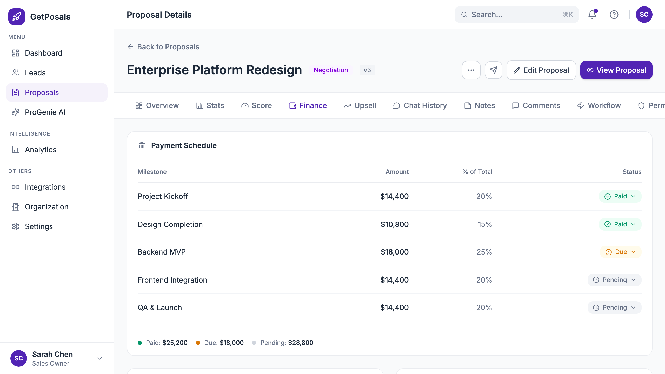Switch to the Notes tab
The image size is (665, 374).
(480, 106)
